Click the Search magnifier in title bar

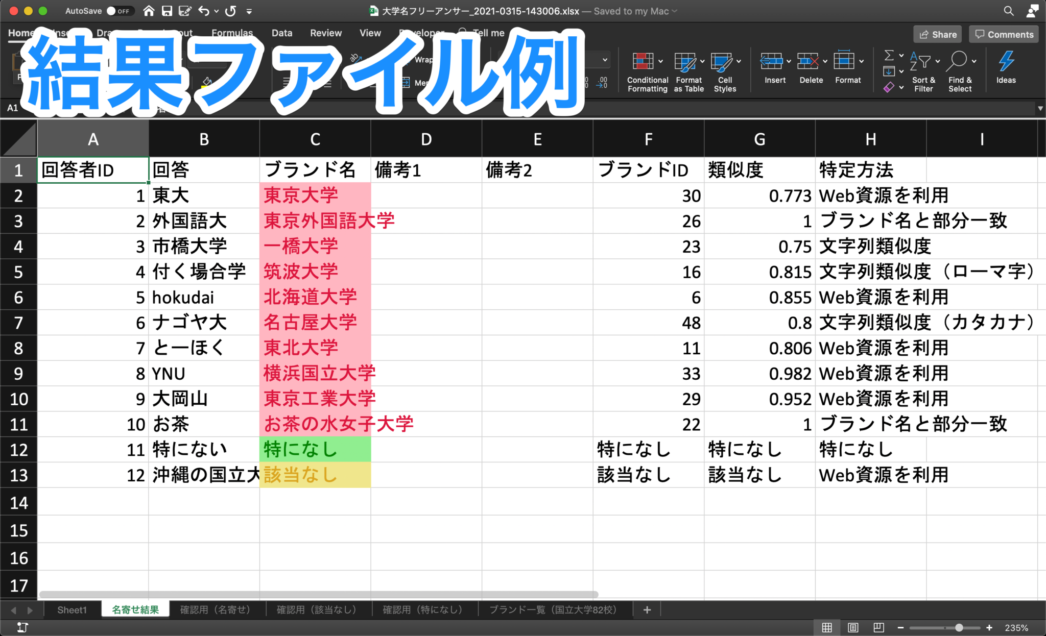point(1008,11)
